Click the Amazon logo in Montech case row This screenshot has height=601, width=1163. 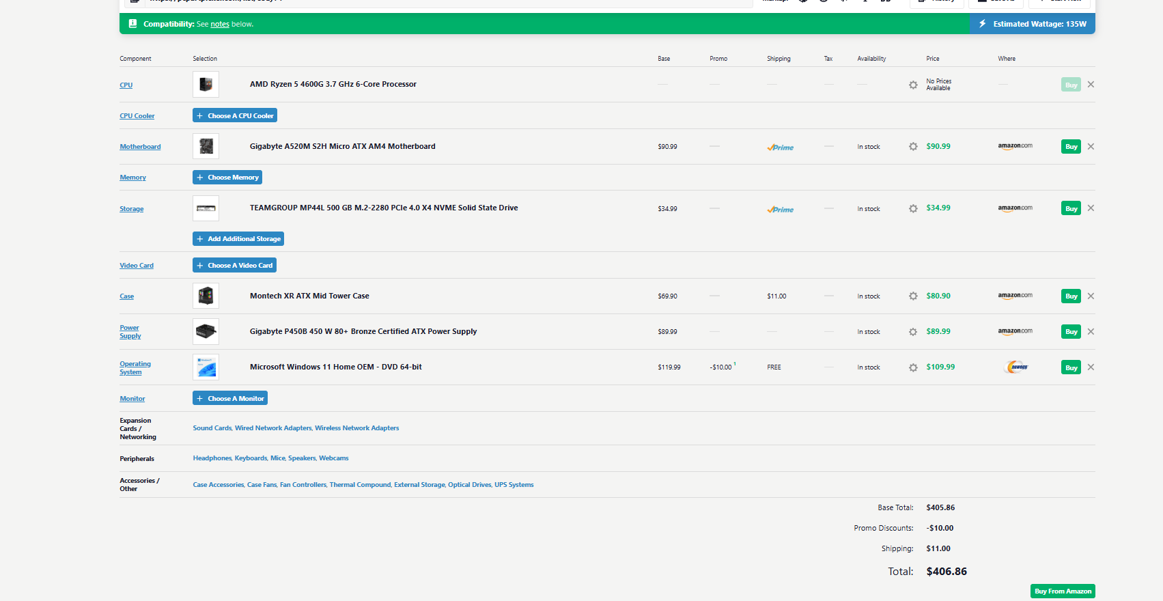(1015, 296)
